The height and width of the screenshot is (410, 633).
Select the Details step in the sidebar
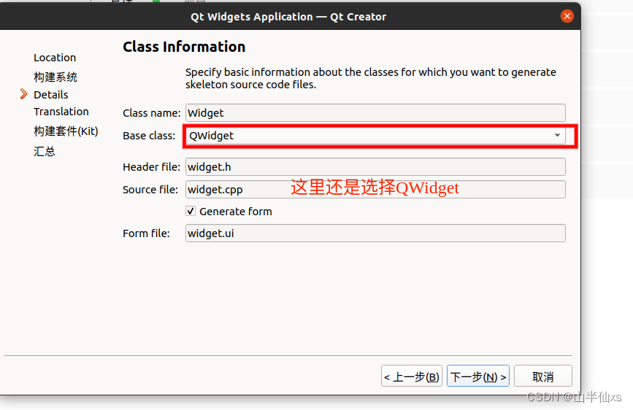coord(51,95)
